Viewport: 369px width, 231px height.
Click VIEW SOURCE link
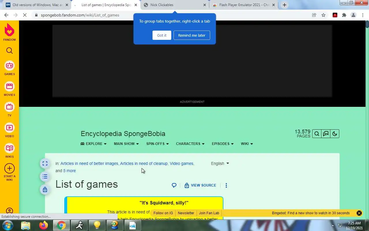click(200, 185)
